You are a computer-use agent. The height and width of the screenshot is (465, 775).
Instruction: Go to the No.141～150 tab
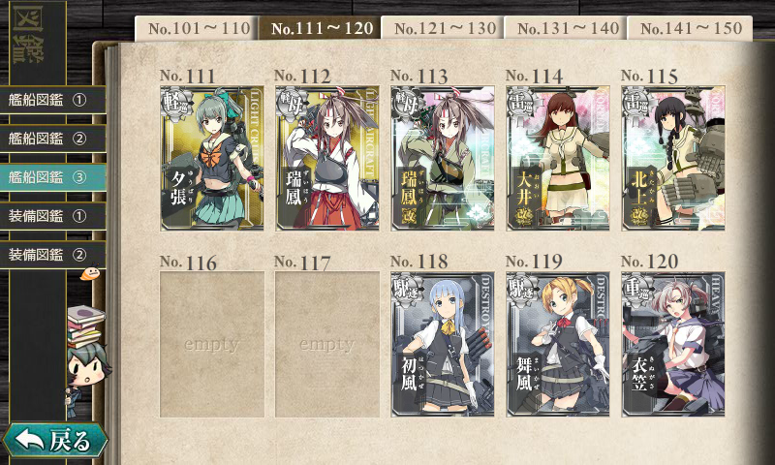click(690, 28)
